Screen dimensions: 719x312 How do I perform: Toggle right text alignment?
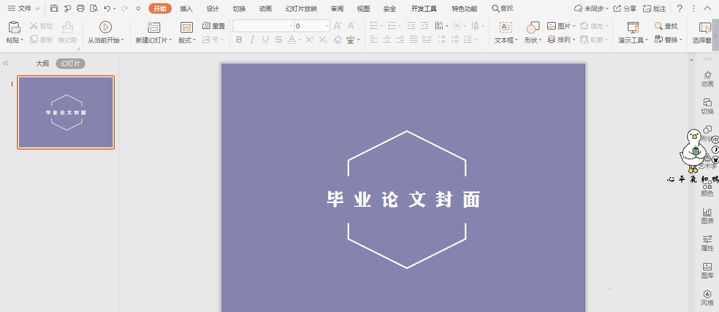coord(400,39)
